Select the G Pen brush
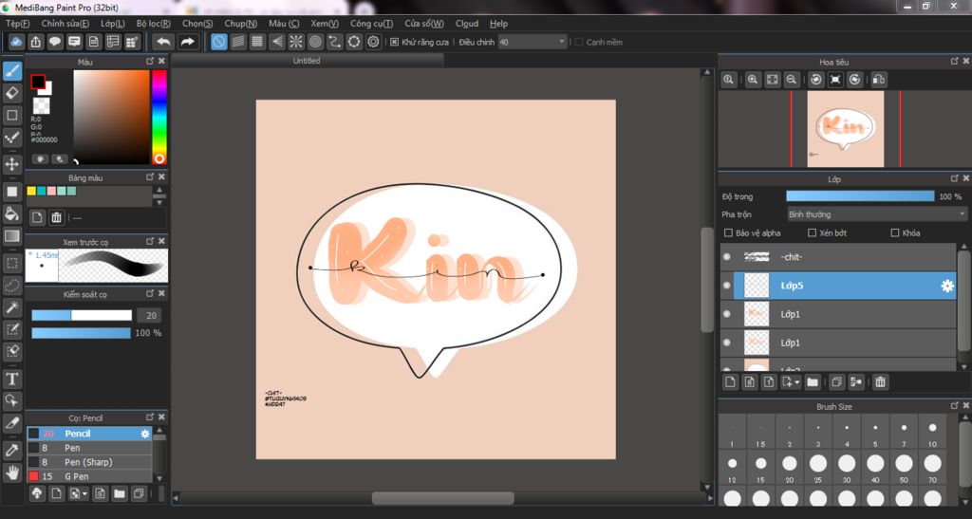Viewport: 972px width, 519px height. tap(89, 476)
